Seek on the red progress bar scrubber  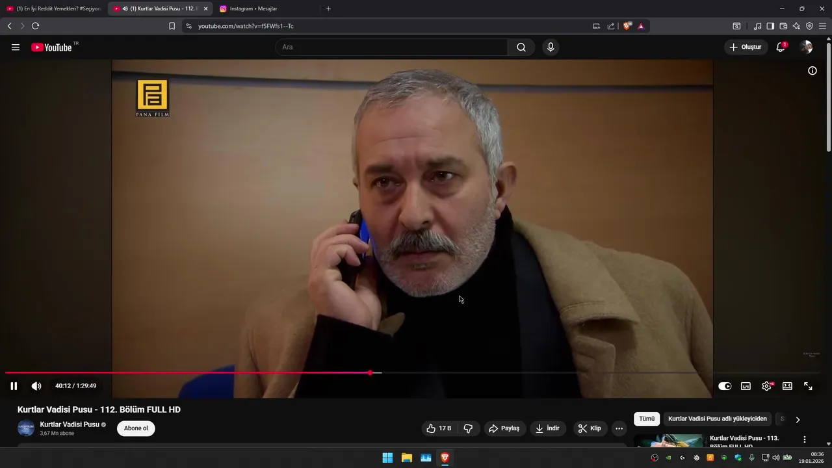coord(370,373)
